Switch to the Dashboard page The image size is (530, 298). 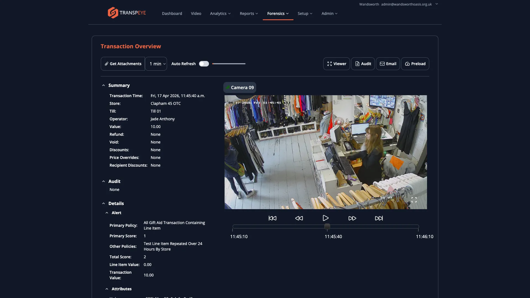pos(172,13)
